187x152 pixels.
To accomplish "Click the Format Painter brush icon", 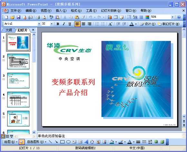I will [x=83, y=17].
